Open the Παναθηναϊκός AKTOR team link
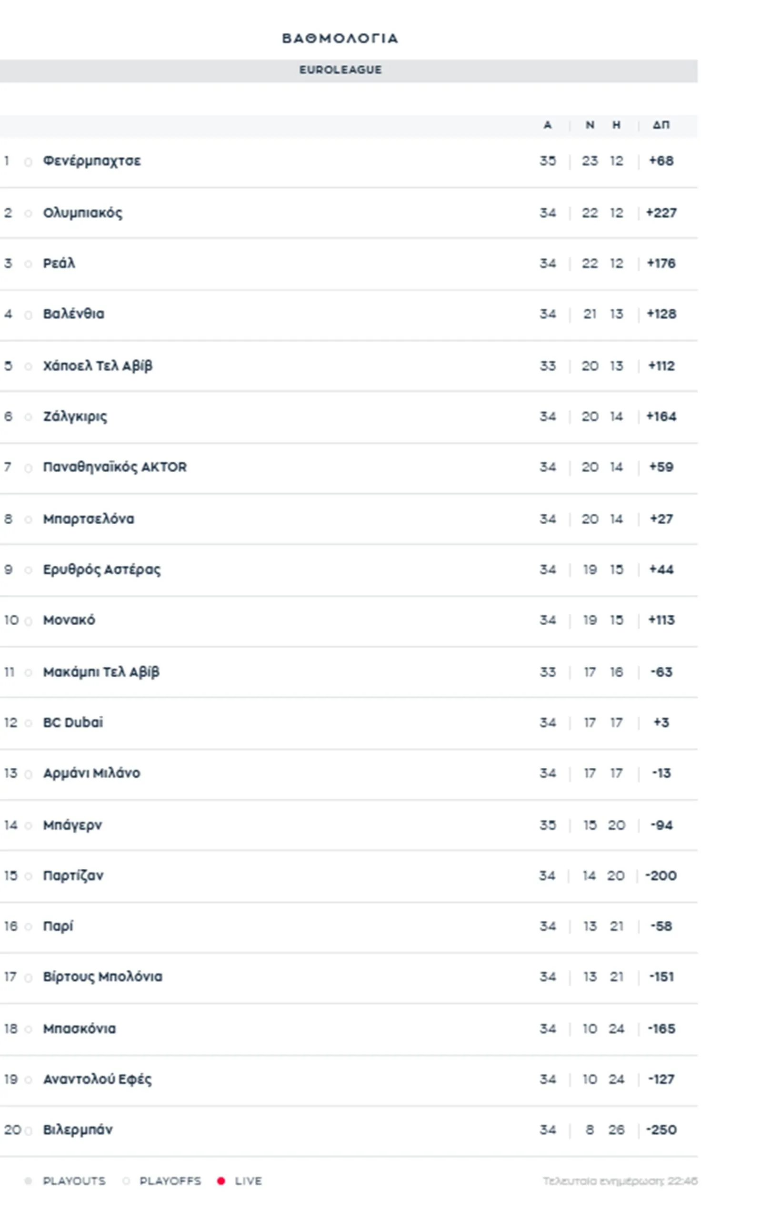Image resolution: width=762 pixels, height=1220 pixels. [x=115, y=468]
